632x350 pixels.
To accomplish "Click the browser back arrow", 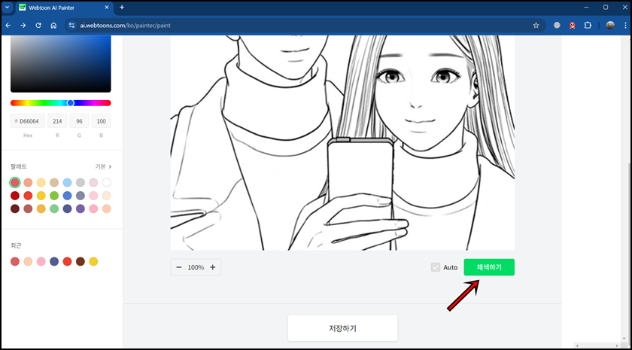I will coord(8,26).
